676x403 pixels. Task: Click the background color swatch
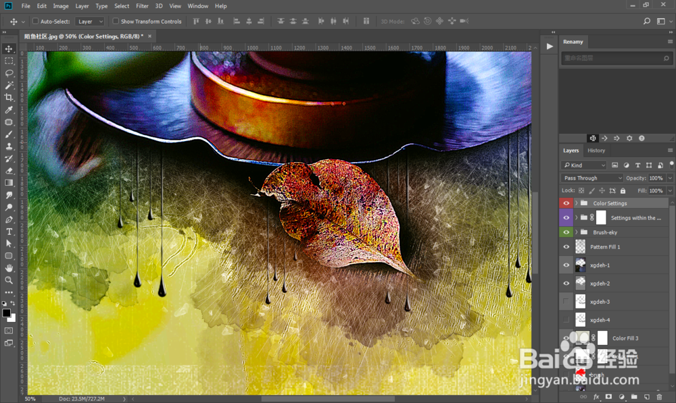14,319
